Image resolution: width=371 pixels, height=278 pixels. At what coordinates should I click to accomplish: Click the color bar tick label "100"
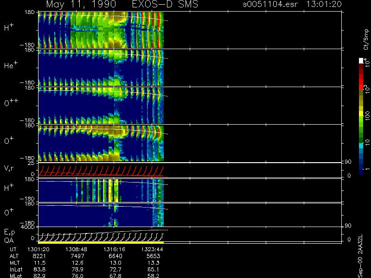tap(367, 116)
